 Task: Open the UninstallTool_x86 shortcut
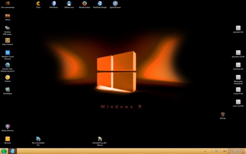100,141
